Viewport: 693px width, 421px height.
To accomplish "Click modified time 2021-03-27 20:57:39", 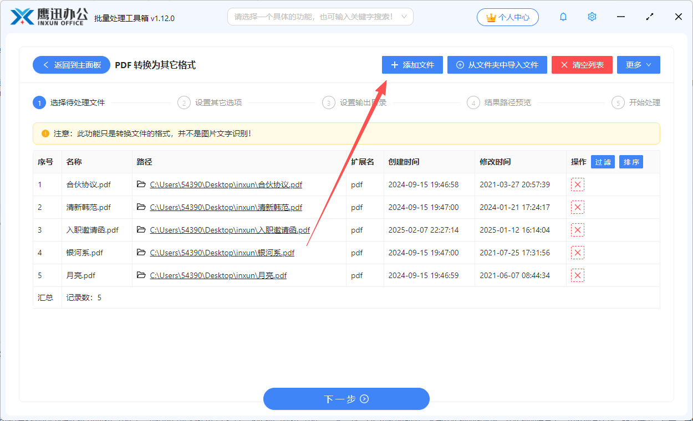I will (x=515, y=184).
